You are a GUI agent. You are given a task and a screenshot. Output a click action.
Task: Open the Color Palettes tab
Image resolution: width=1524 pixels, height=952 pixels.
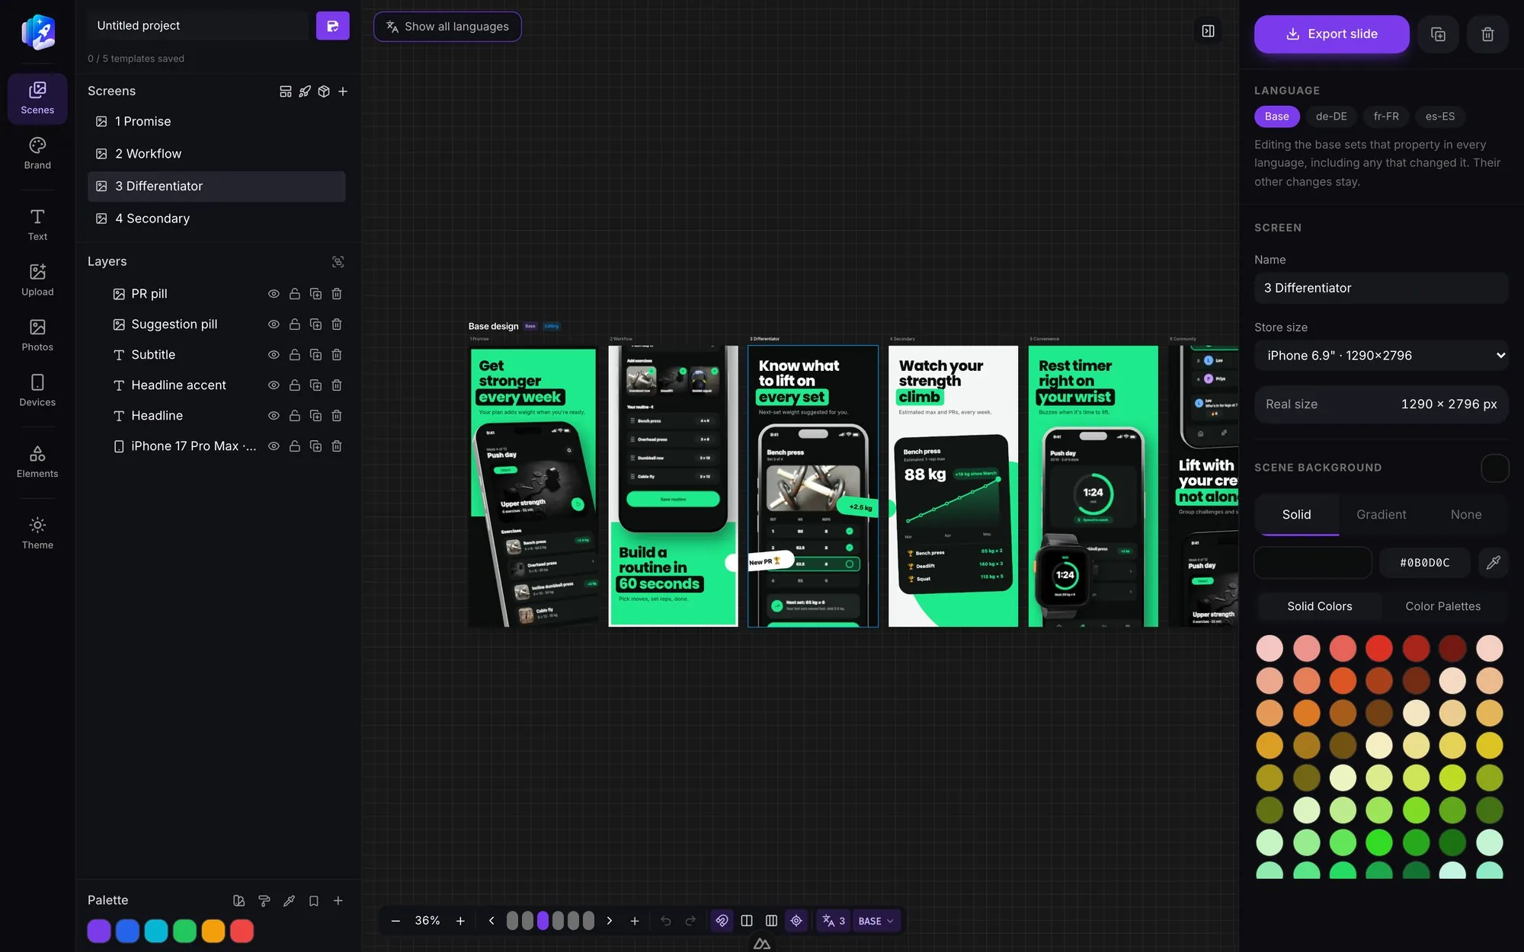coord(1442,606)
